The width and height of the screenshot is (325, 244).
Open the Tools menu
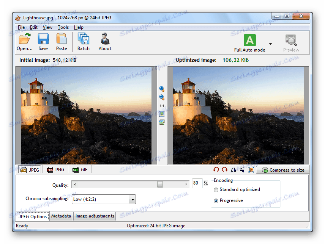pos(63,27)
